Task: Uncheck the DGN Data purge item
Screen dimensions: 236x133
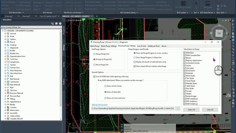Action: pyautogui.click(x=184, y=52)
